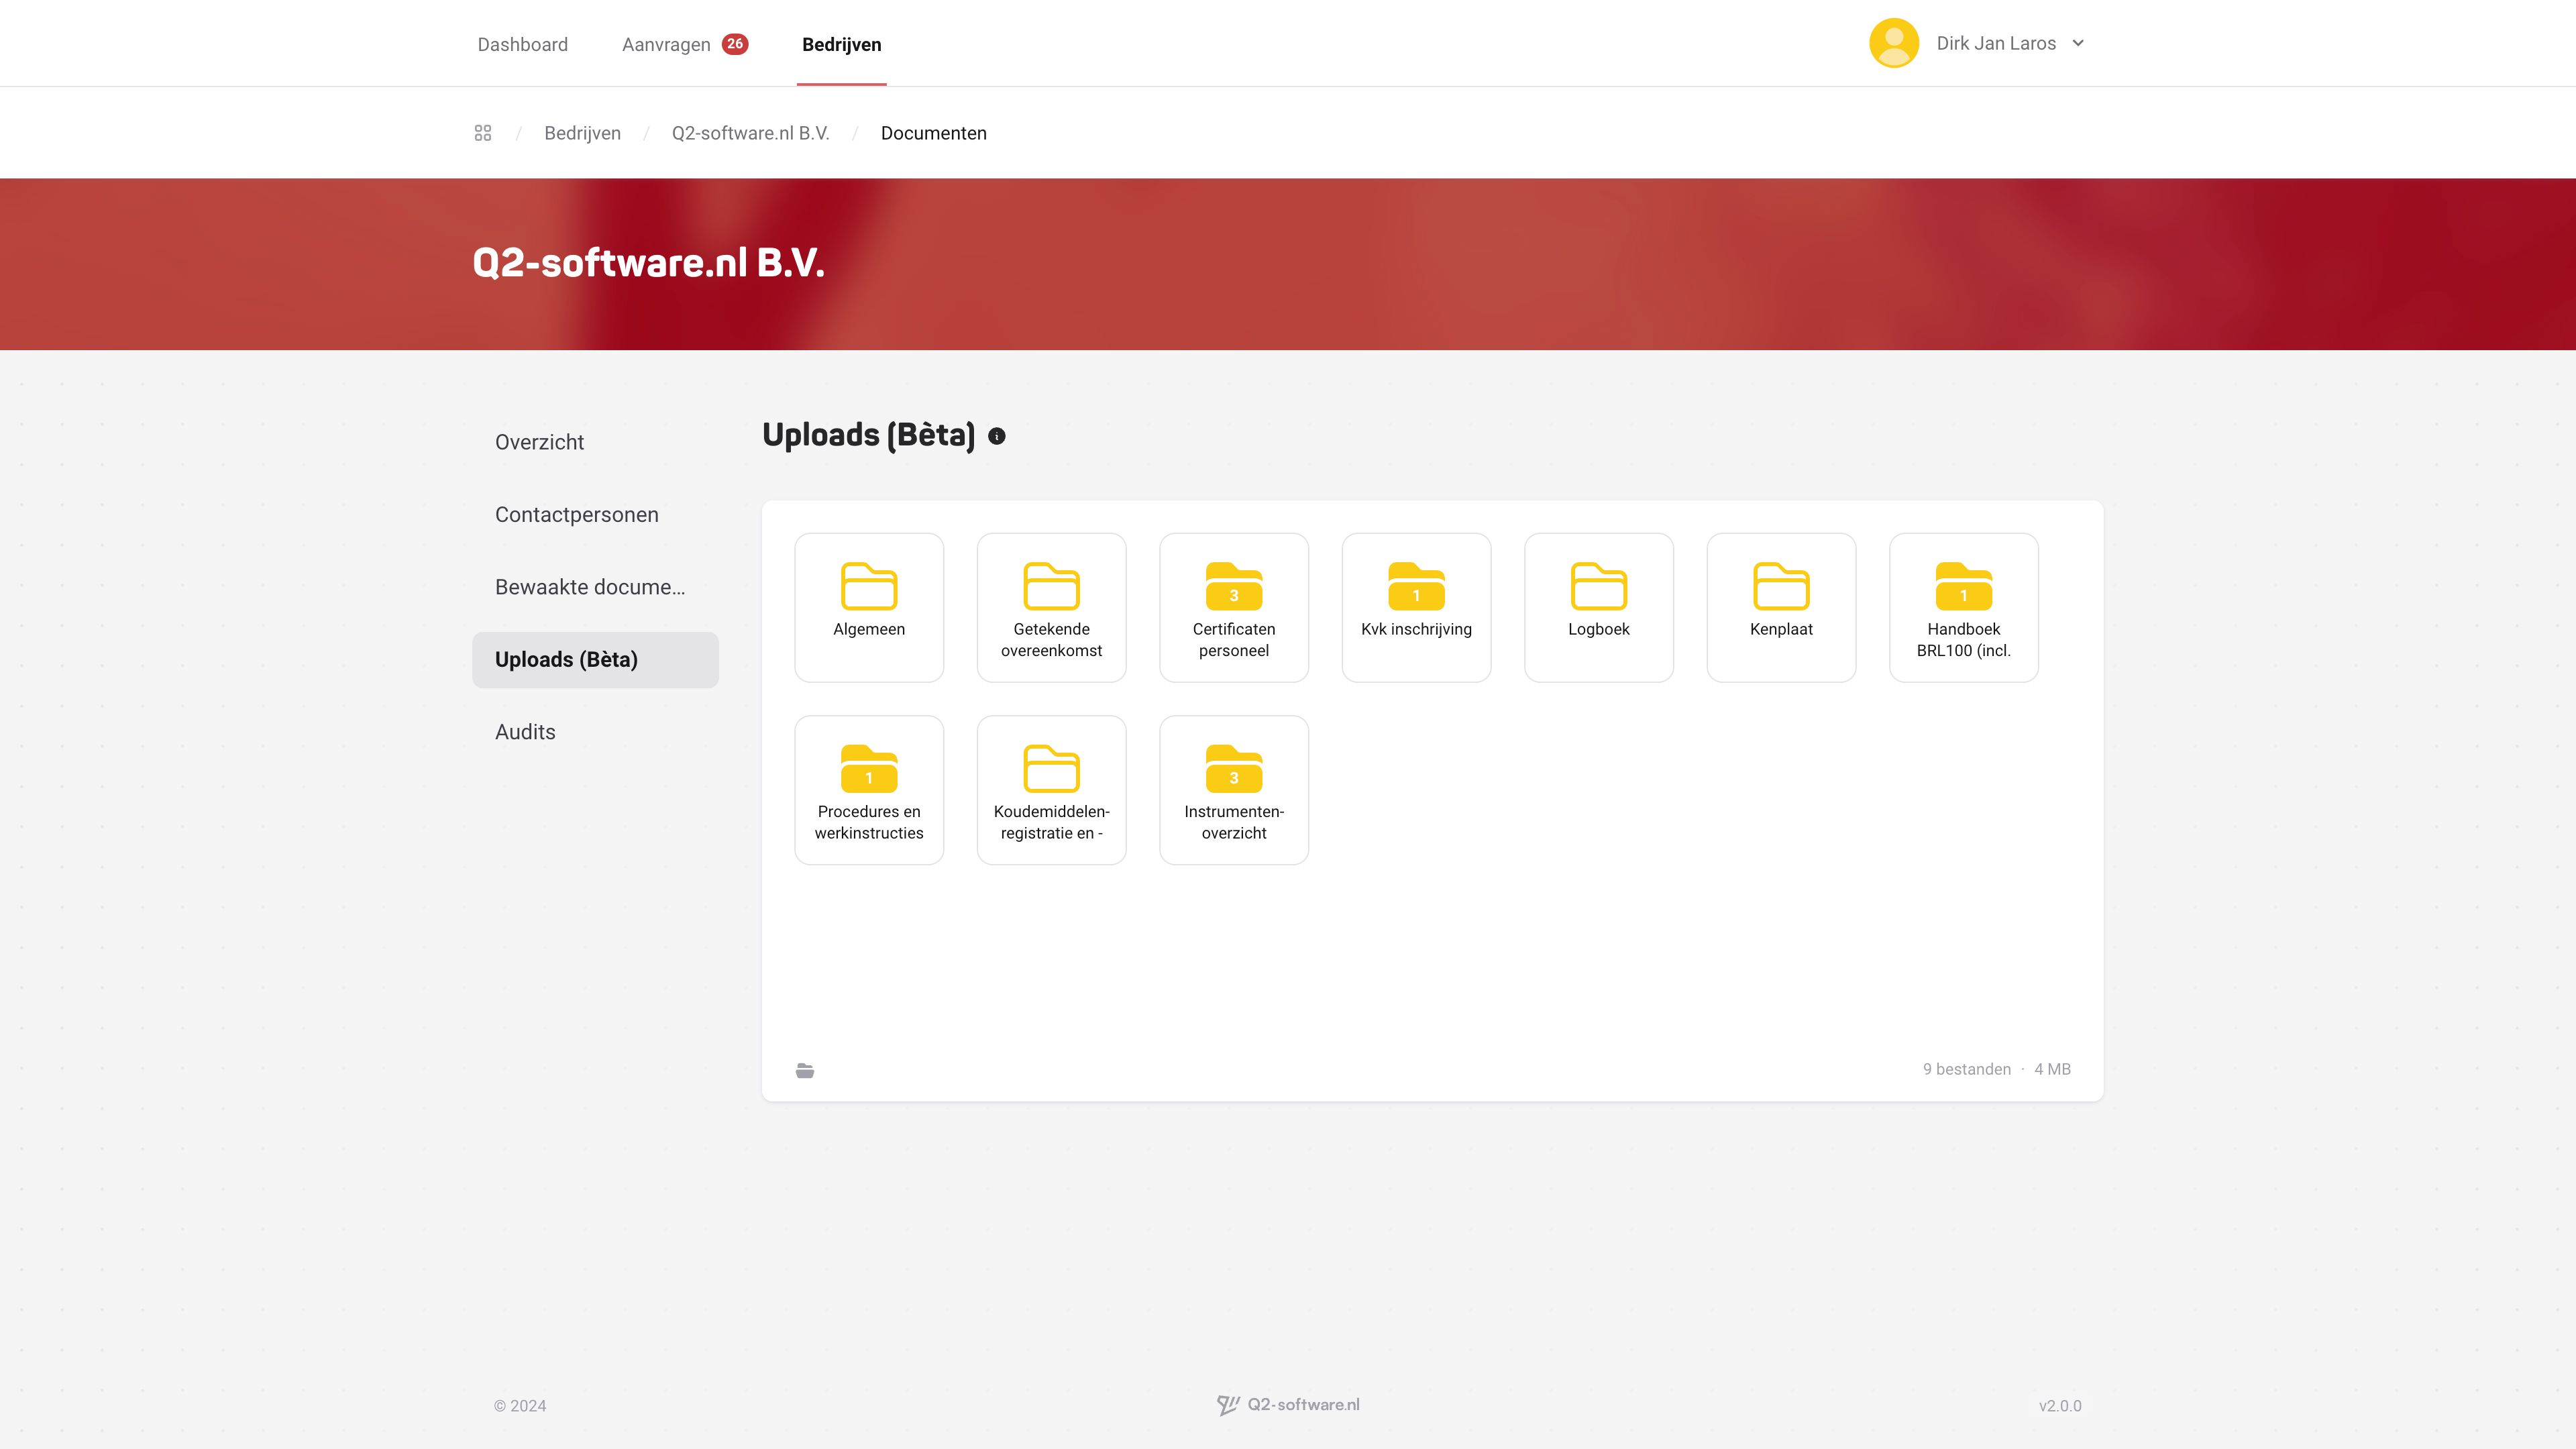2576x1449 pixels.
Task: Go to the Dashboard tab
Action: tap(523, 44)
